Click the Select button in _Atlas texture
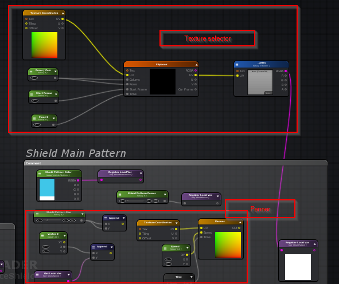 [x=268, y=93]
